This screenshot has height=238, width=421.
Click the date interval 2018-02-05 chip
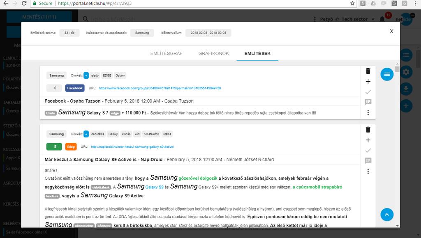[208, 33]
